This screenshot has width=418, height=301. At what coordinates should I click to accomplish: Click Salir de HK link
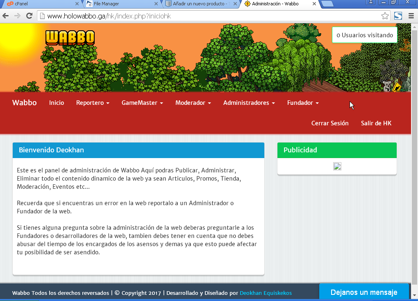(x=376, y=123)
